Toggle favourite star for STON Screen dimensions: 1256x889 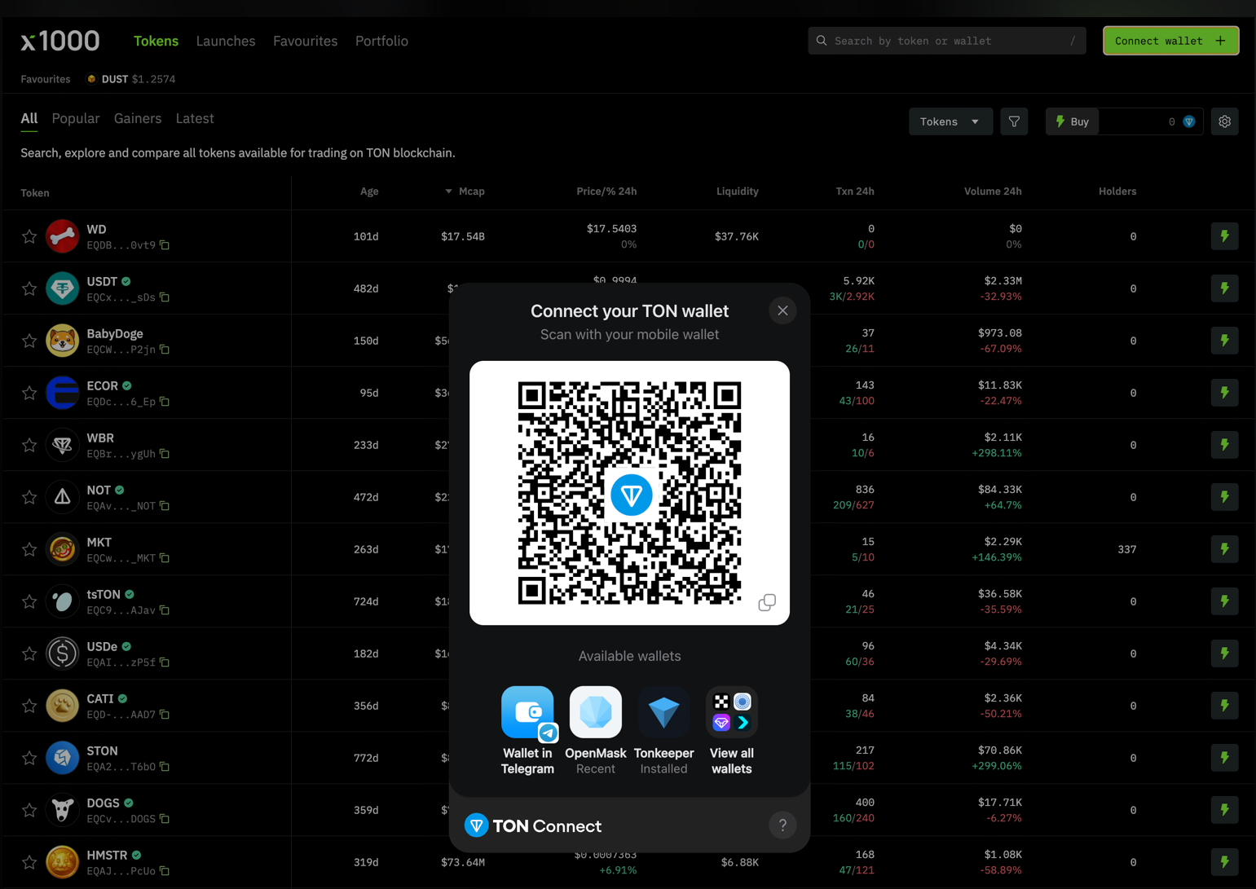tap(29, 758)
